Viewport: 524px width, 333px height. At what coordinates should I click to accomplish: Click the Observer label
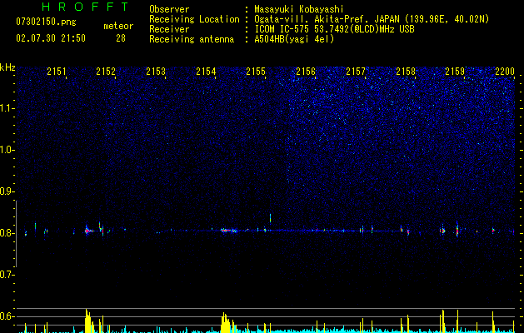click(169, 9)
